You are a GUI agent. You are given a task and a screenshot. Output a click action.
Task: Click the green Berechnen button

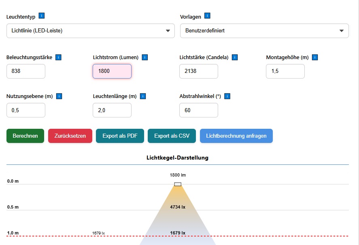click(25, 136)
